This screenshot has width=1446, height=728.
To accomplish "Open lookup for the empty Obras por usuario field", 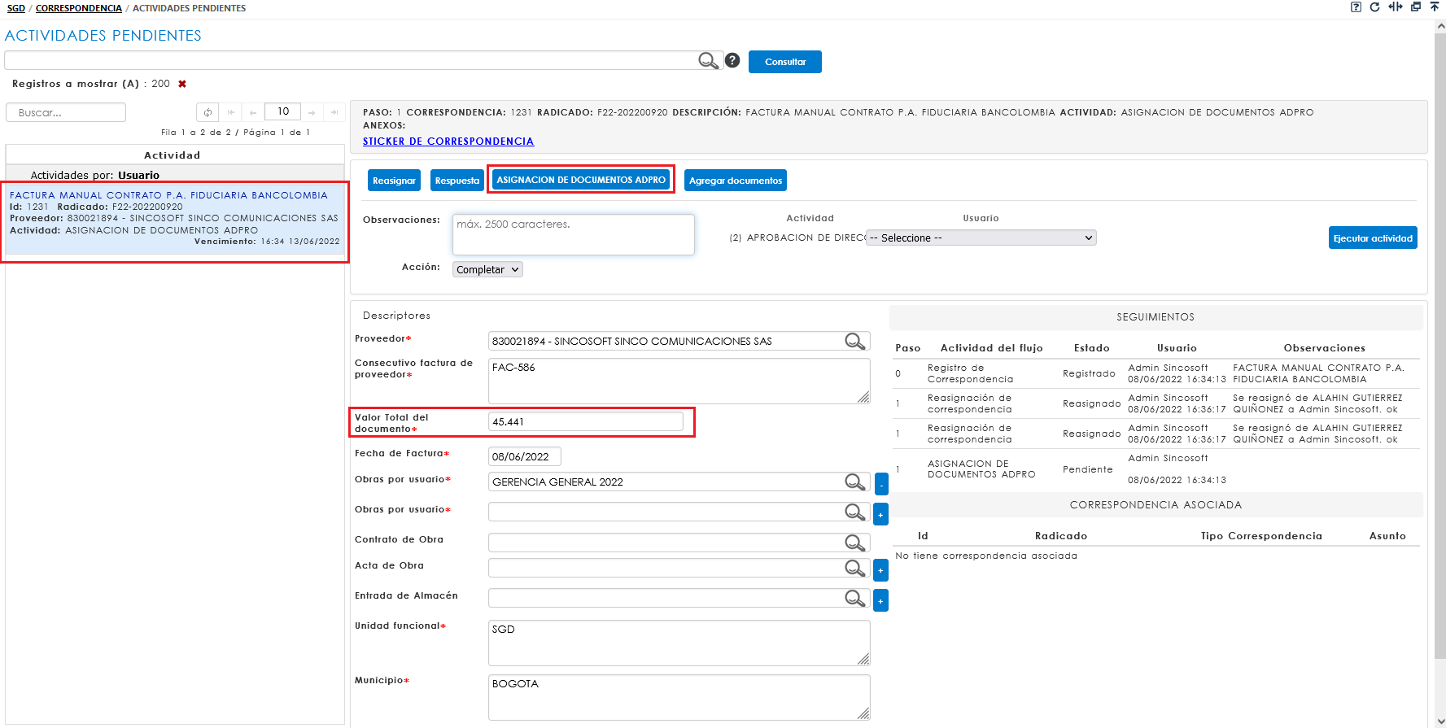I will (x=854, y=512).
